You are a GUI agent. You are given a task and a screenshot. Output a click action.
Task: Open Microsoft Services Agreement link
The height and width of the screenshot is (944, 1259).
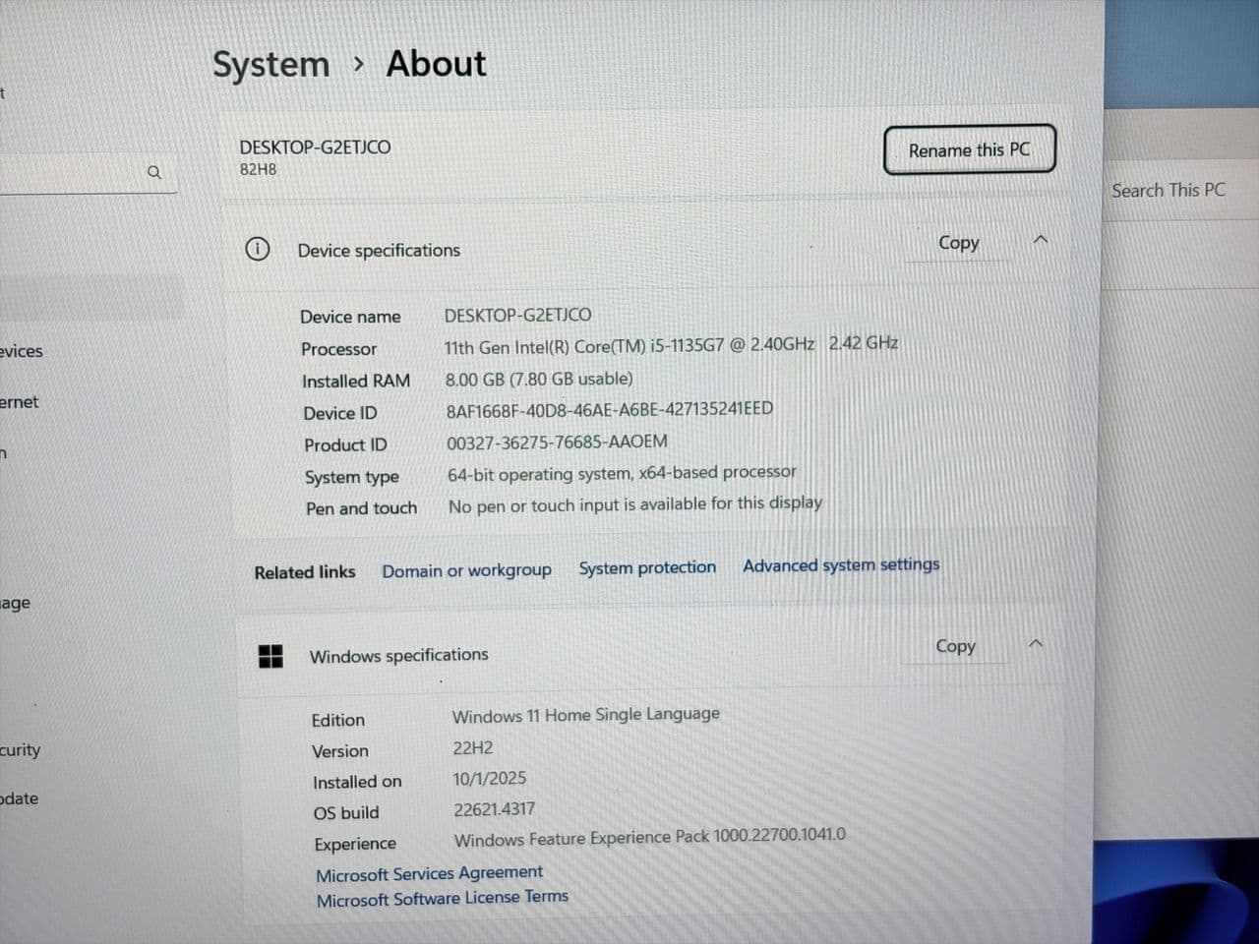(x=429, y=873)
